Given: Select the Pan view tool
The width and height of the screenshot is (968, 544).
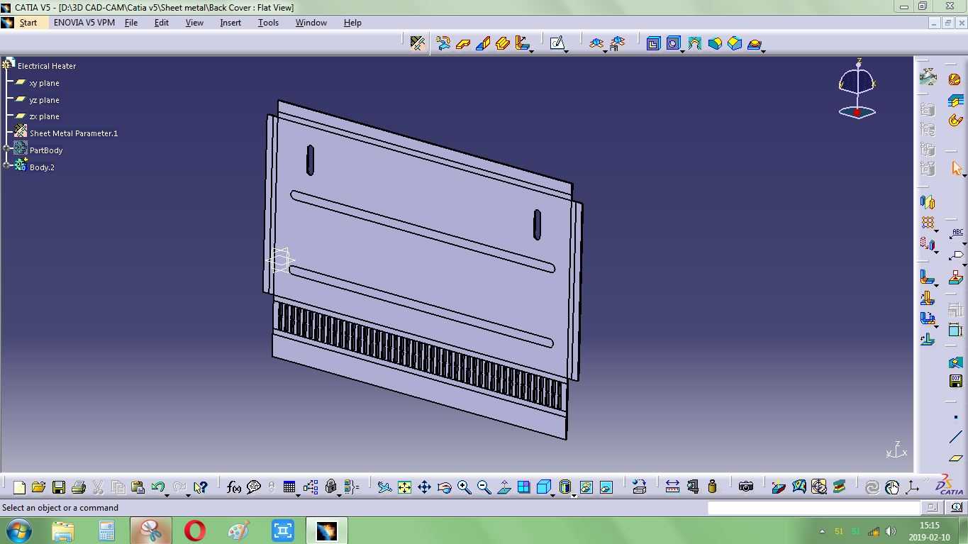Looking at the screenshot, I should click(x=424, y=487).
